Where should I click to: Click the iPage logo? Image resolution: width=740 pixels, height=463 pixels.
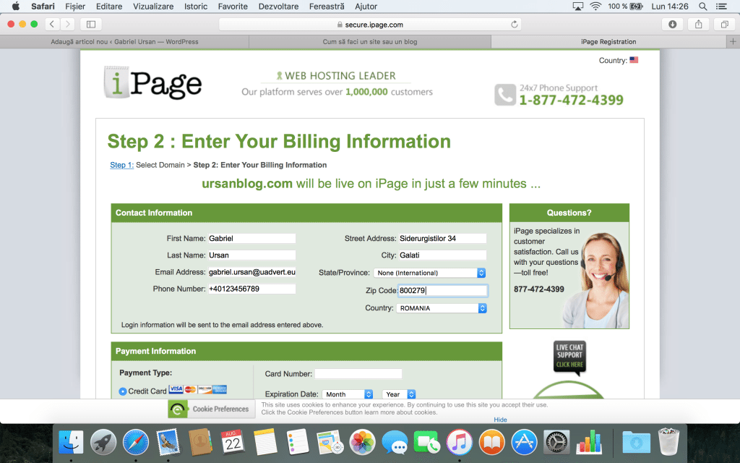153,82
